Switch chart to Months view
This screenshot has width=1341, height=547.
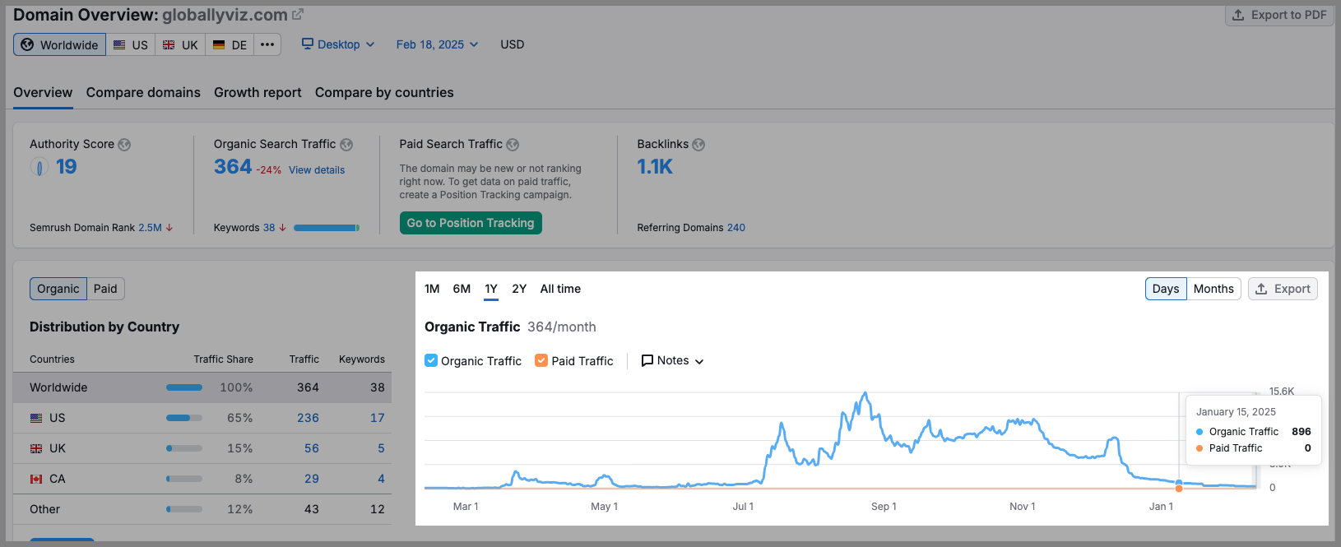[1213, 289]
